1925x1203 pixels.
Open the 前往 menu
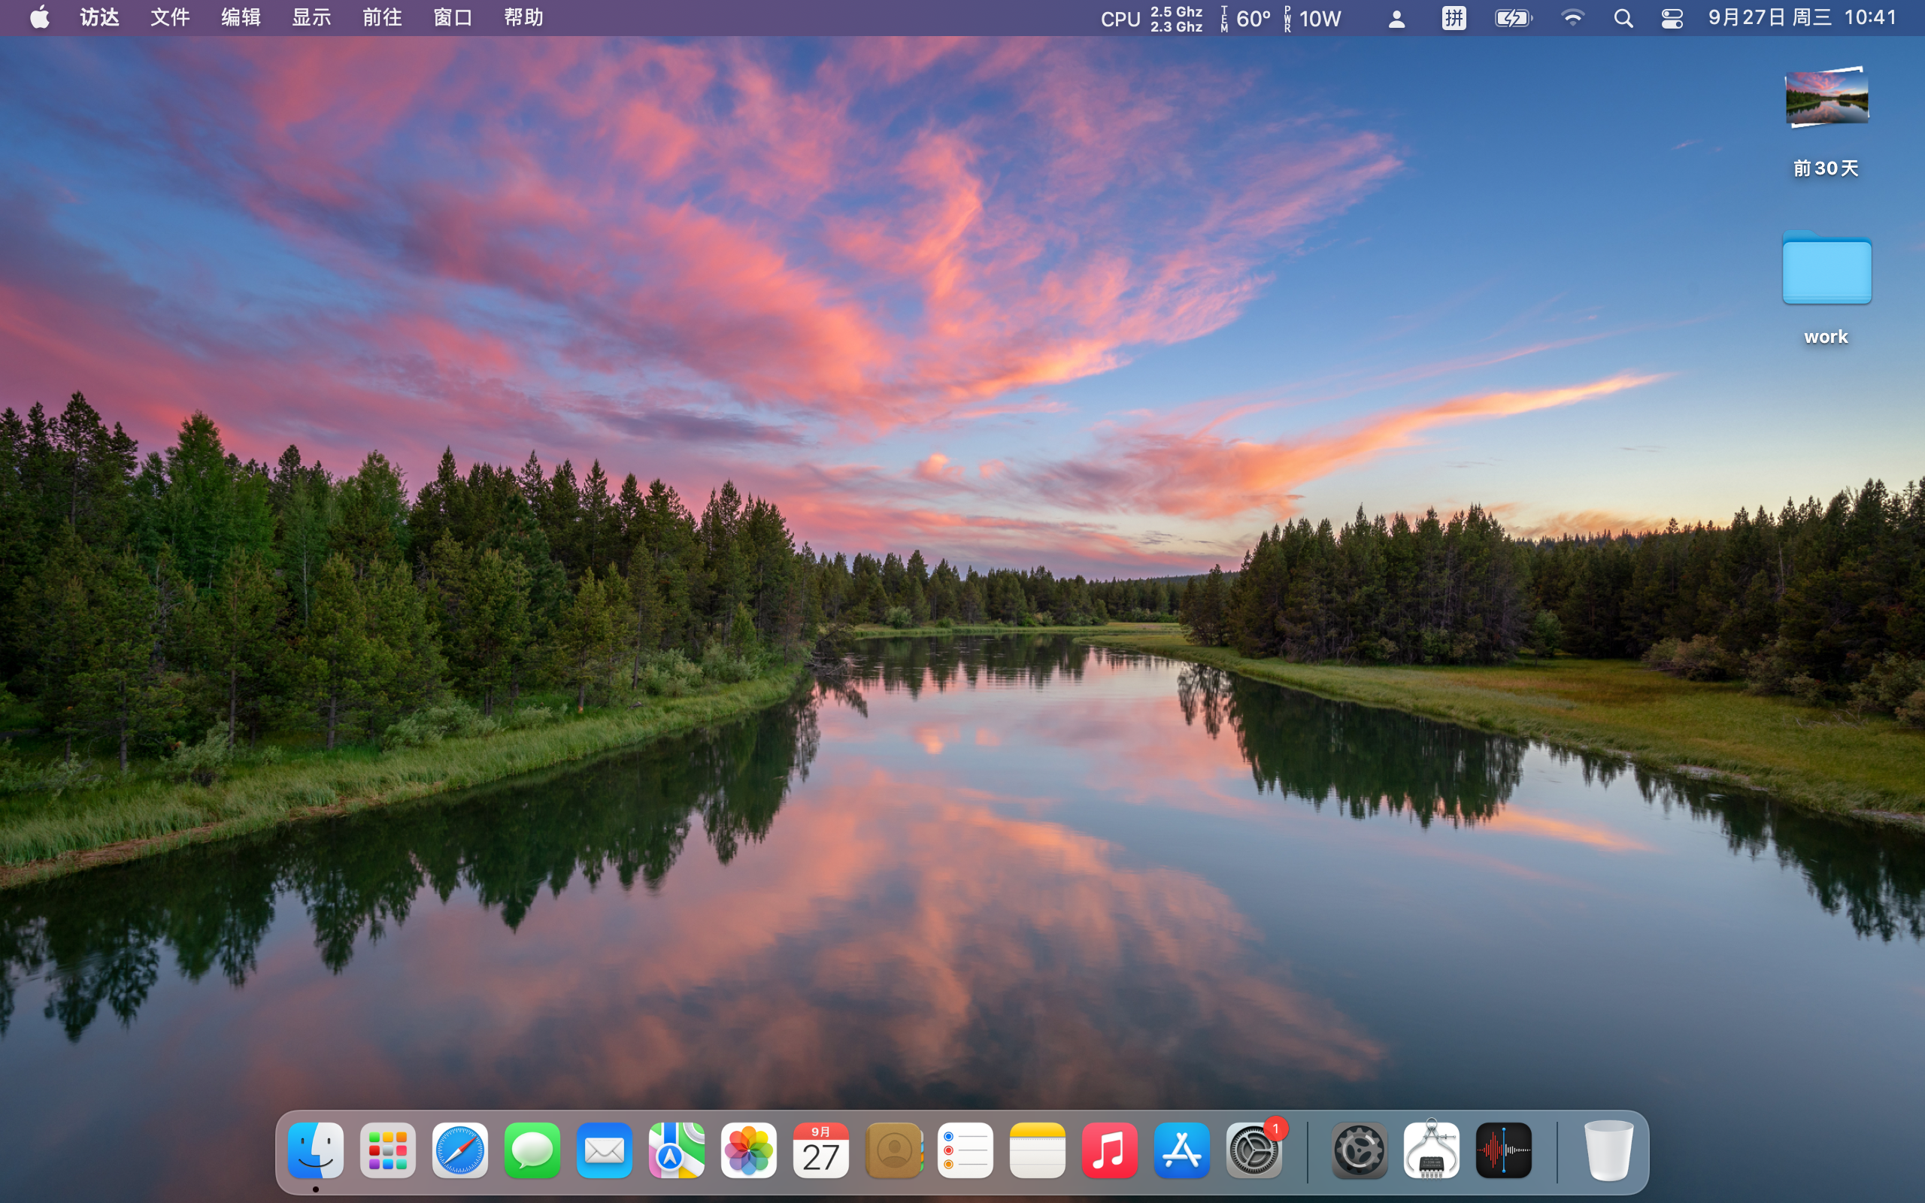[x=382, y=17]
